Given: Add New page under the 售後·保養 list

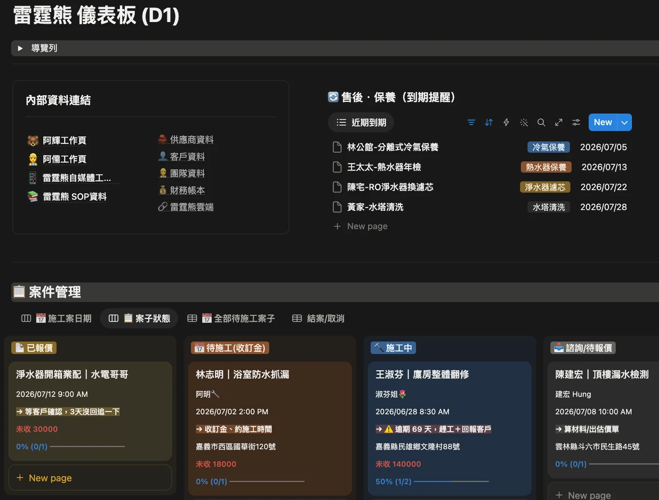Looking at the screenshot, I should (x=361, y=226).
